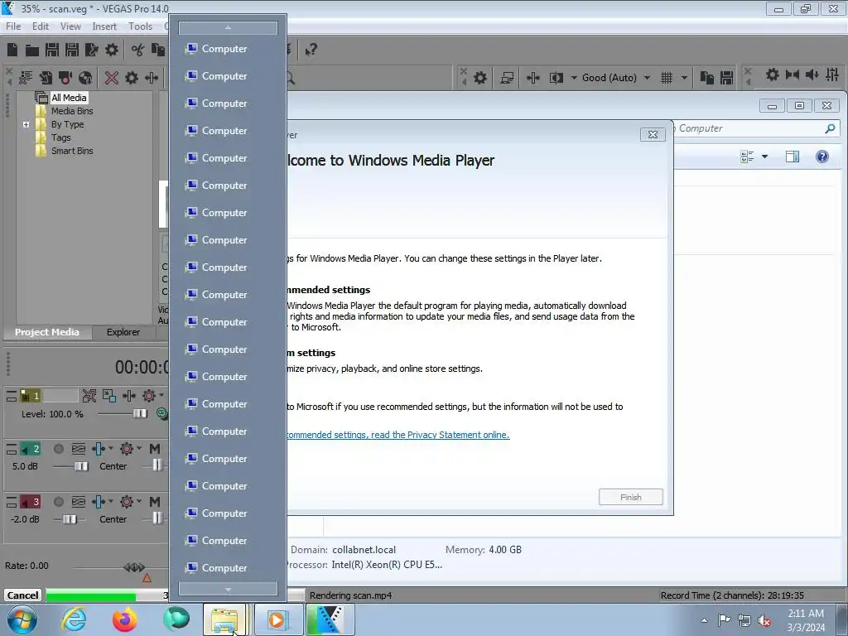Select the Smart Bins folder
848x636 pixels.
point(72,151)
